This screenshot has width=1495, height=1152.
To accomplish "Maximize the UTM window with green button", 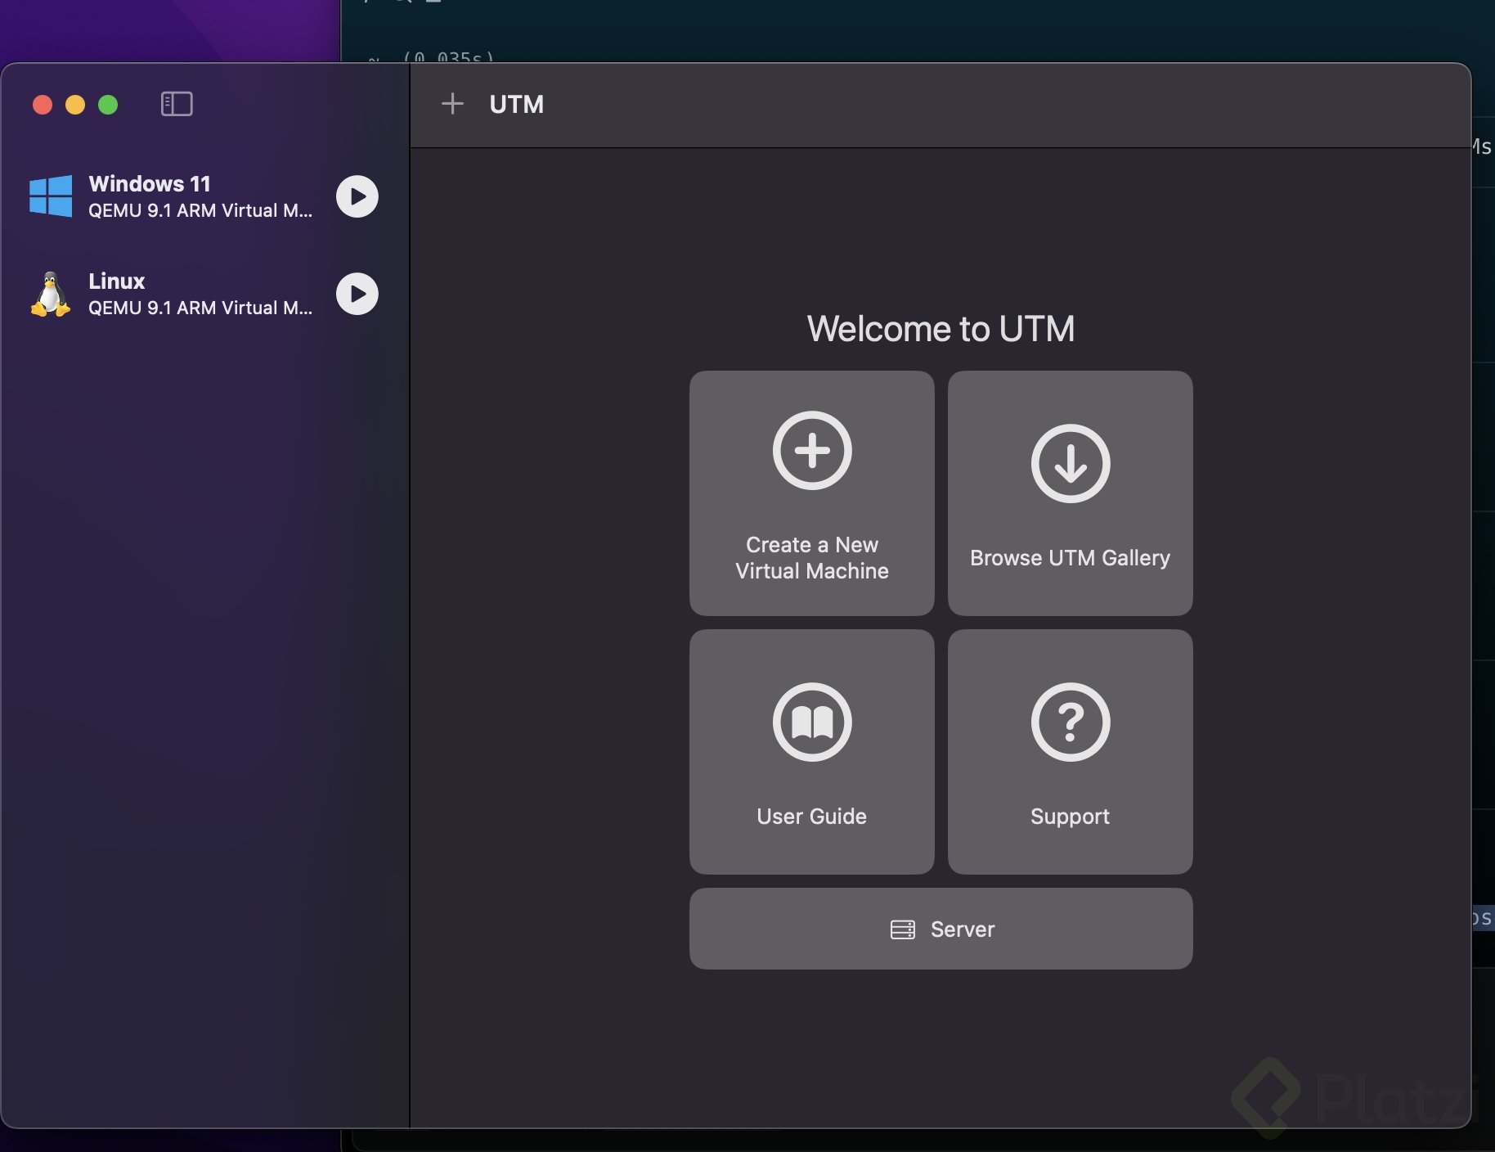I will coord(108,105).
